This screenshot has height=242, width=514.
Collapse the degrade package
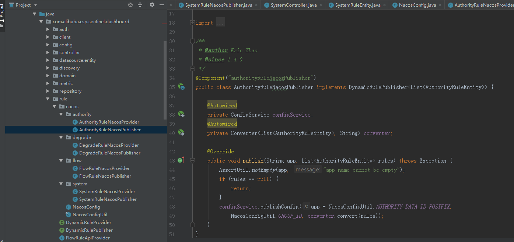[x=61, y=138]
